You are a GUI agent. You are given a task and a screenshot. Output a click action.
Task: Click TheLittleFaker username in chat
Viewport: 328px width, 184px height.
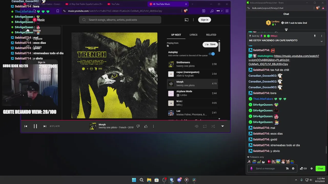point(262,99)
